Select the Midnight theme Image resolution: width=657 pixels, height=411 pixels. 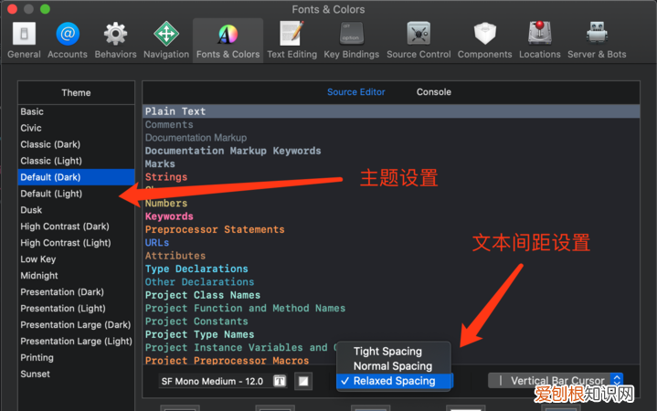(x=76, y=276)
